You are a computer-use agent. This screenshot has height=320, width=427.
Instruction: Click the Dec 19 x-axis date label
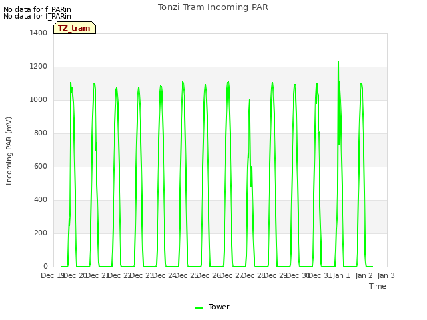coord(52,275)
